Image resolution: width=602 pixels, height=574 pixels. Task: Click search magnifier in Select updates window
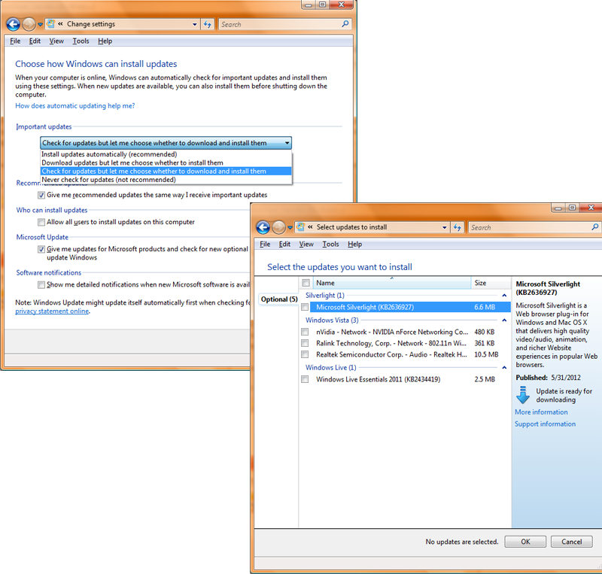594,227
